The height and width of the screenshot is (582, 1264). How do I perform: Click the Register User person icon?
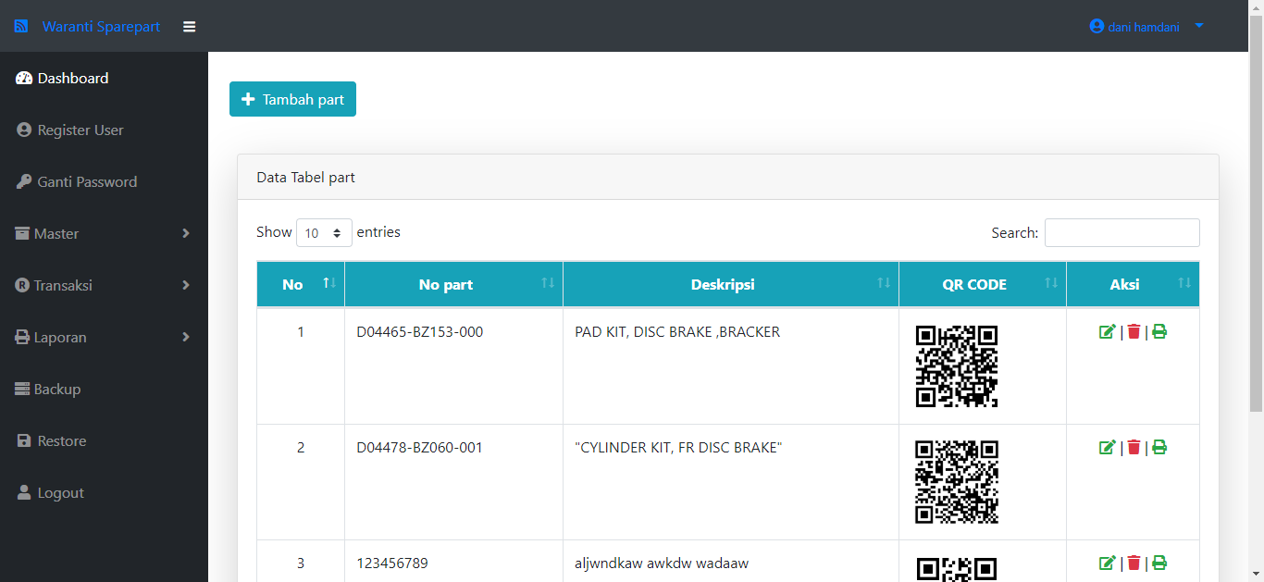point(24,130)
